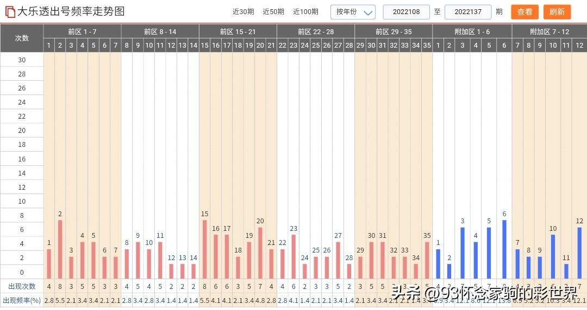Click the 前区 22 - 28 column group header
Viewport: 587px width, 310px height.
316,32
